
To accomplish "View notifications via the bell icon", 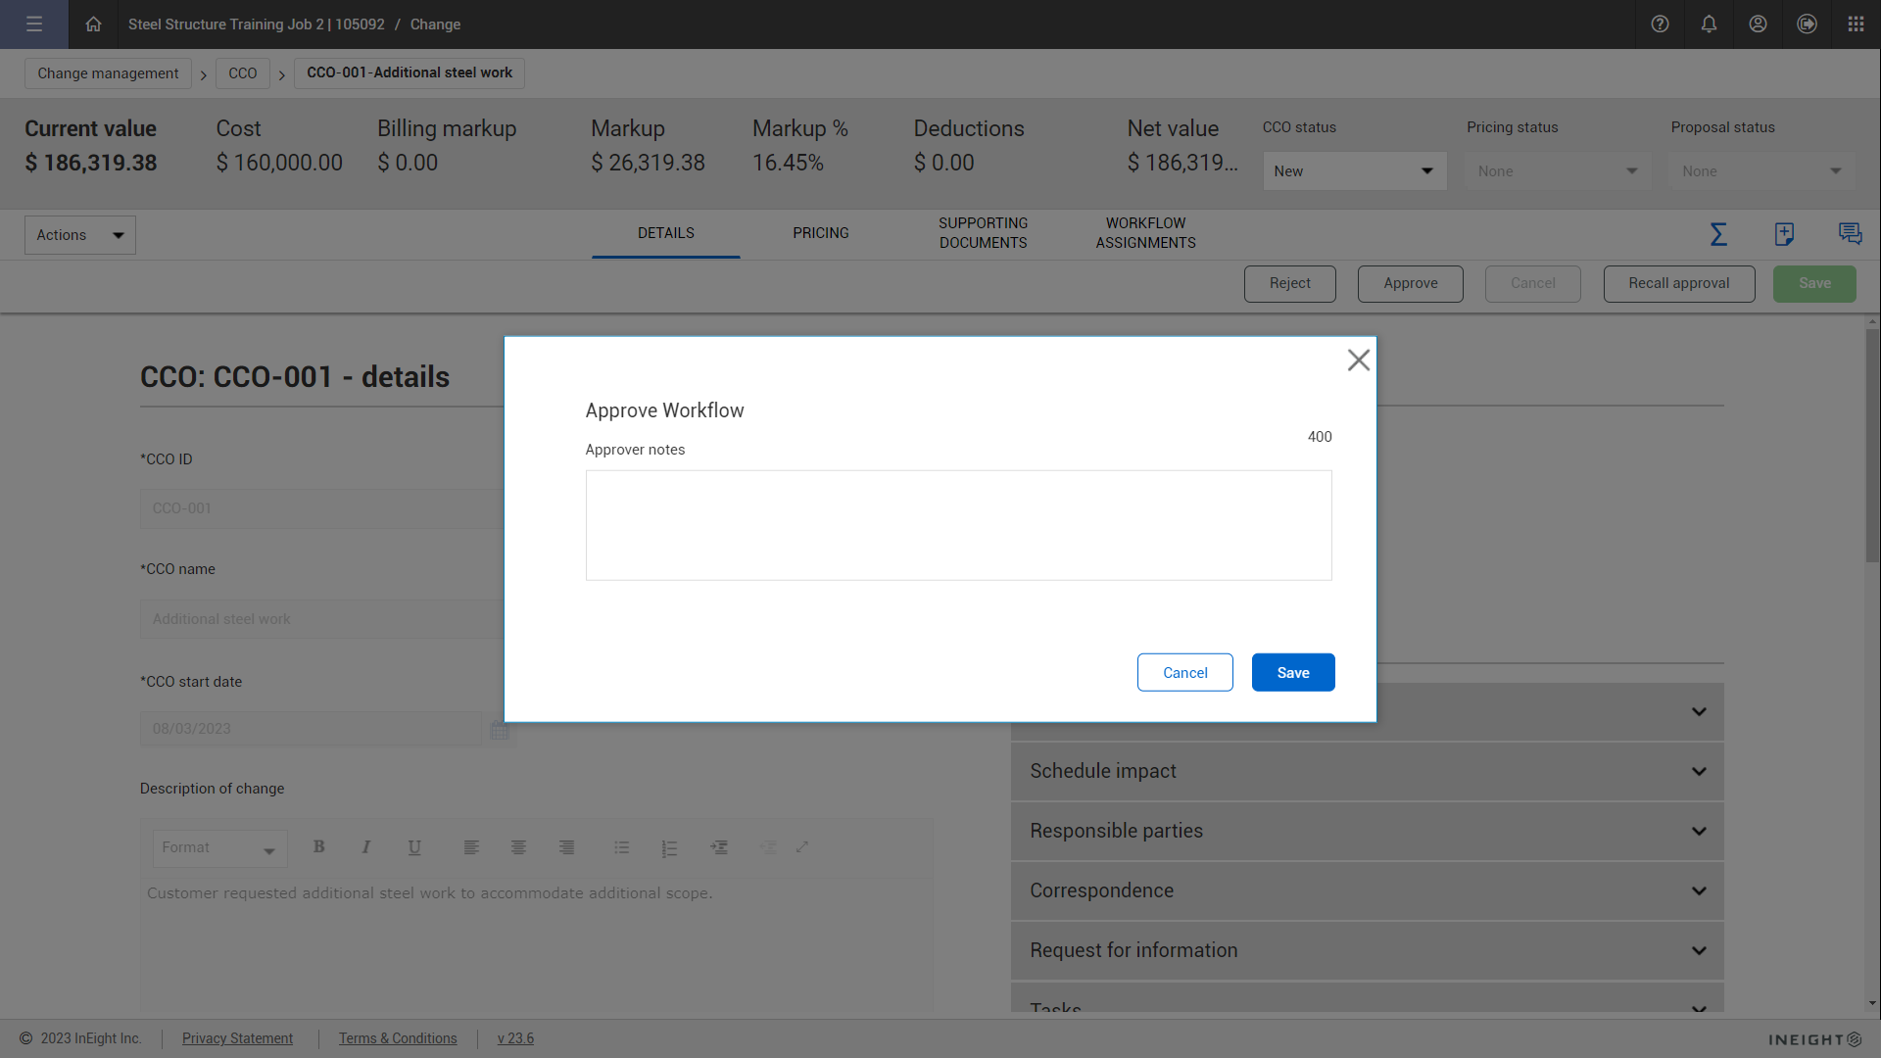I will pyautogui.click(x=1709, y=24).
